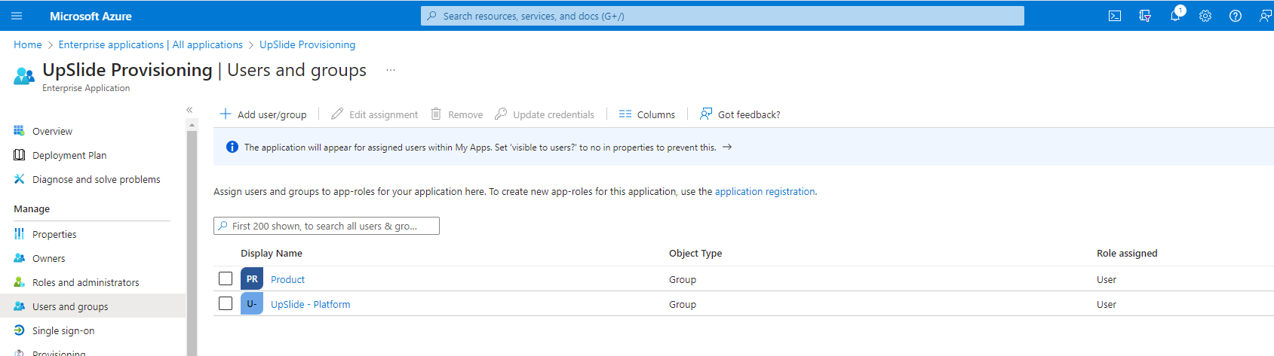1274x356 pixels.
Task: Open Owners in the sidebar
Action: tap(49, 259)
